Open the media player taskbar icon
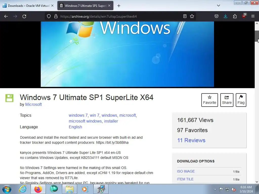The height and width of the screenshot is (194, 259). tap(85, 189)
